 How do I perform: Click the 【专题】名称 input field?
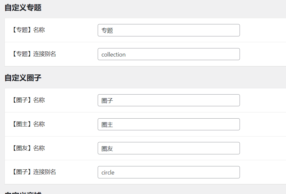[x=169, y=30]
